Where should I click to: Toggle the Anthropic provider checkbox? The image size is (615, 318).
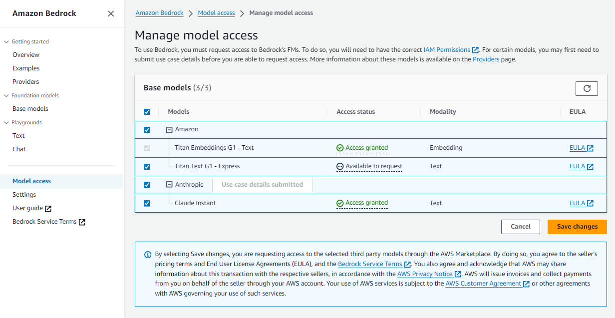point(147,185)
